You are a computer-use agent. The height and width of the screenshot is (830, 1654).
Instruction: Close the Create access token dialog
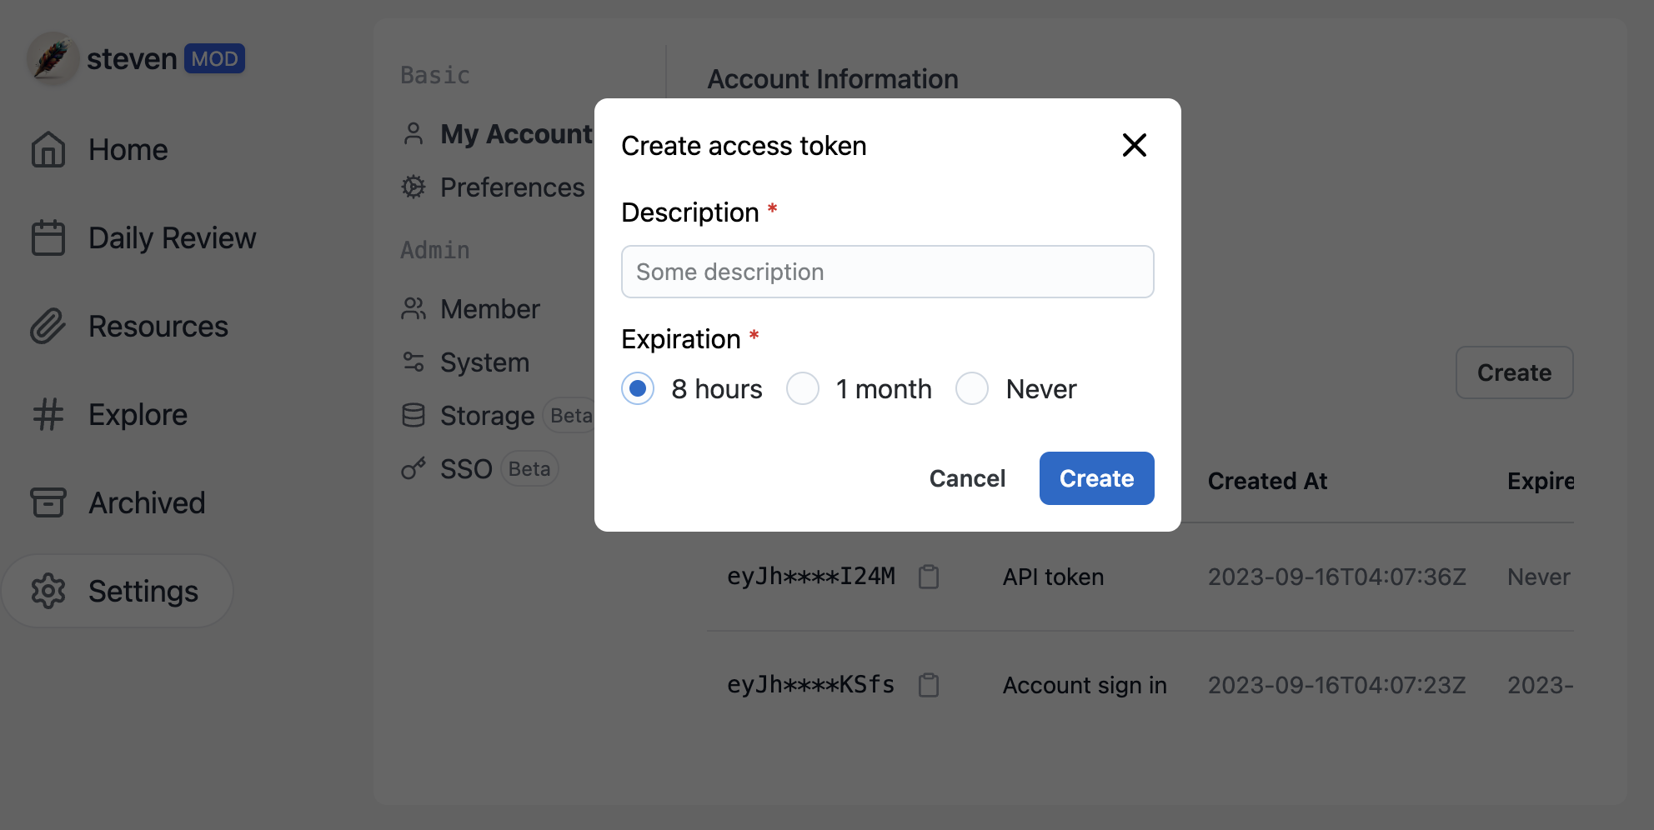(1134, 146)
